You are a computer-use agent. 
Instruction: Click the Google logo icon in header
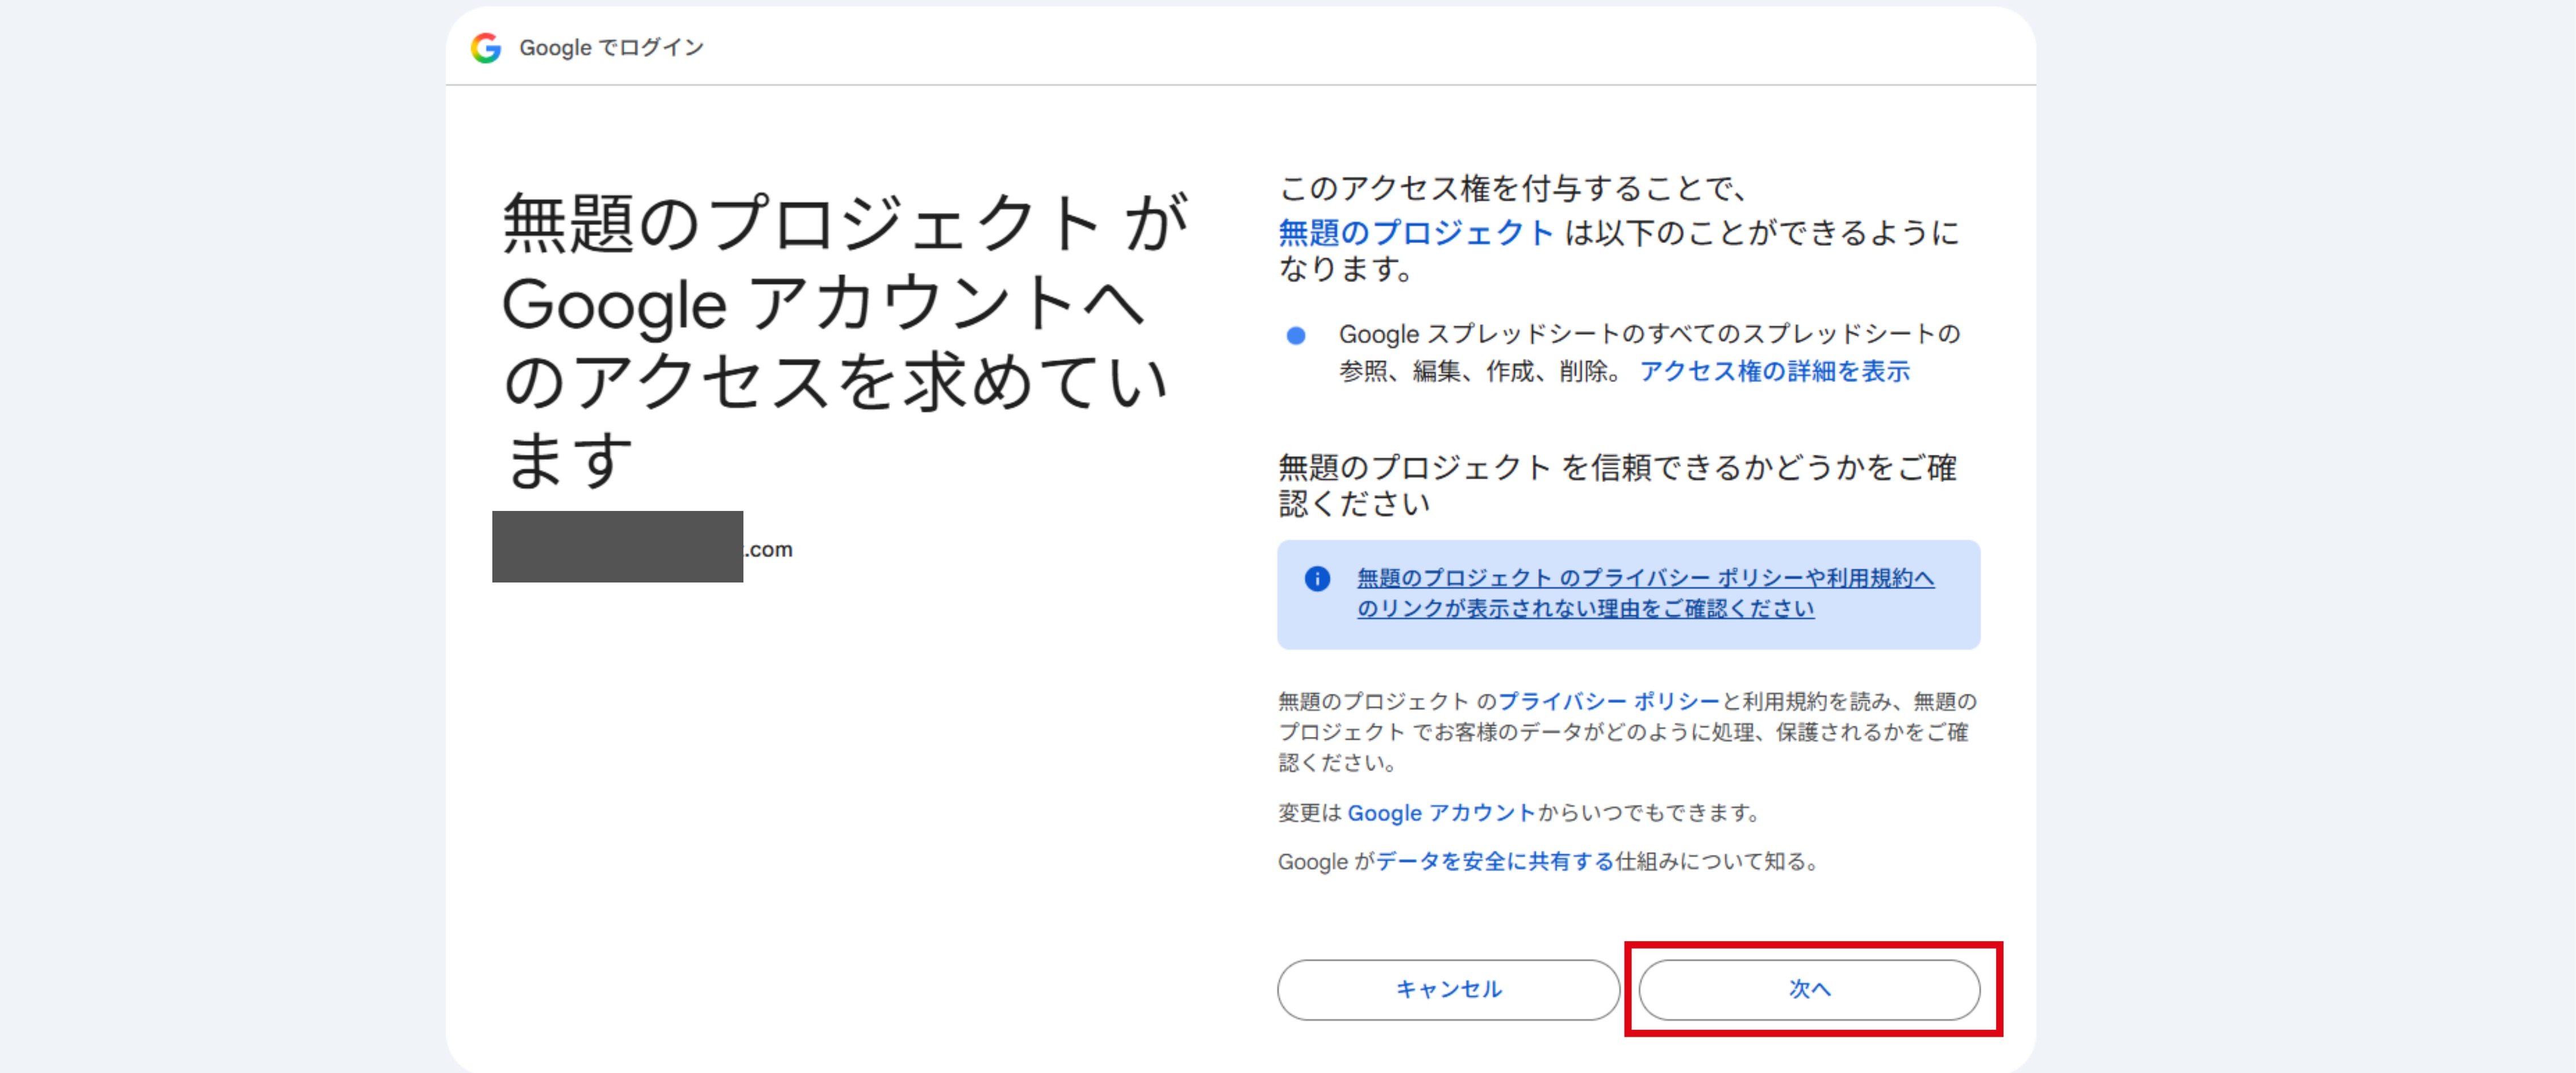point(486,47)
